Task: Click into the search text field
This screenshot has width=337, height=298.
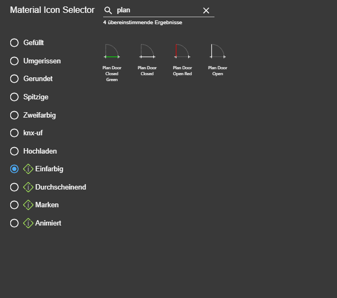Action: tap(156, 11)
